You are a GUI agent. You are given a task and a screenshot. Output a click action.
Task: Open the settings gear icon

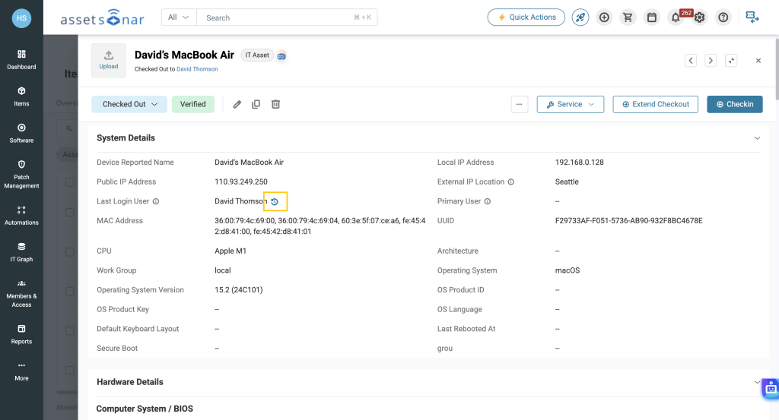click(x=700, y=17)
